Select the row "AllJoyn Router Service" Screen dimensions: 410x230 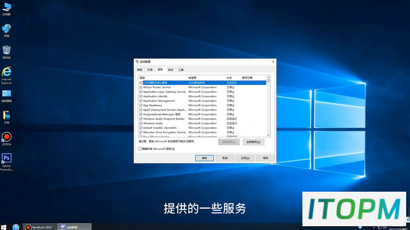tap(202, 87)
